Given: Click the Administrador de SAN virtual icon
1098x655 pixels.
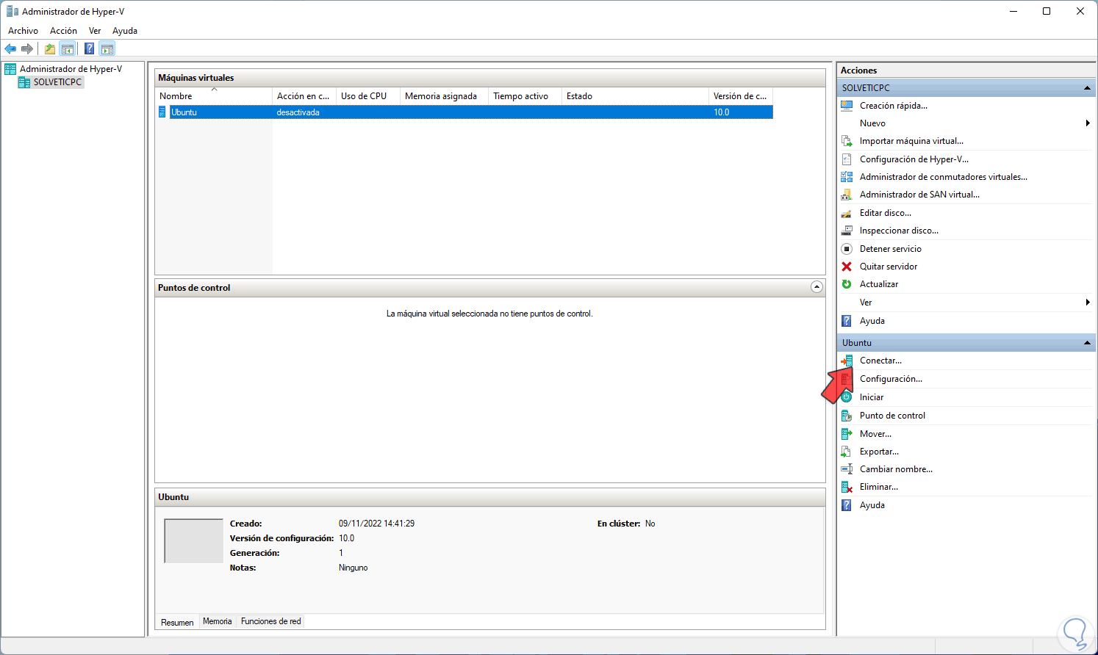Looking at the screenshot, I should pyautogui.click(x=847, y=195).
